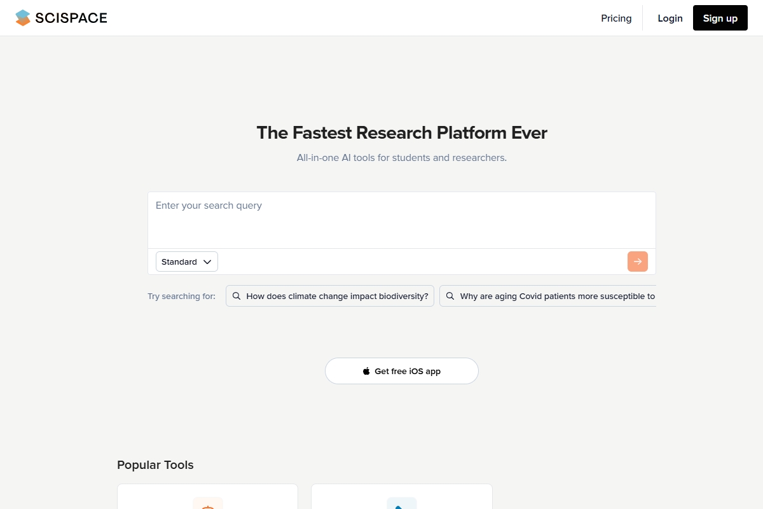Open the first Popular Tools card

pos(207,498)
